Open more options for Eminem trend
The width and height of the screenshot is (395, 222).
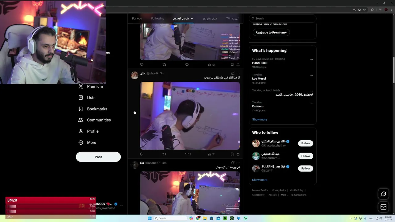click(x=311, y=103)
